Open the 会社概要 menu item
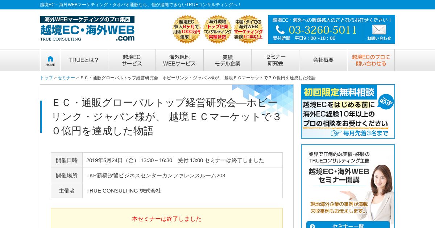The image size is (435, 228). (323, 60)
